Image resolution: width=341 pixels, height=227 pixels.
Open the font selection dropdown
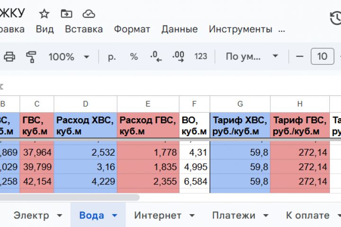pyautogui.click(x=251, y=57)
